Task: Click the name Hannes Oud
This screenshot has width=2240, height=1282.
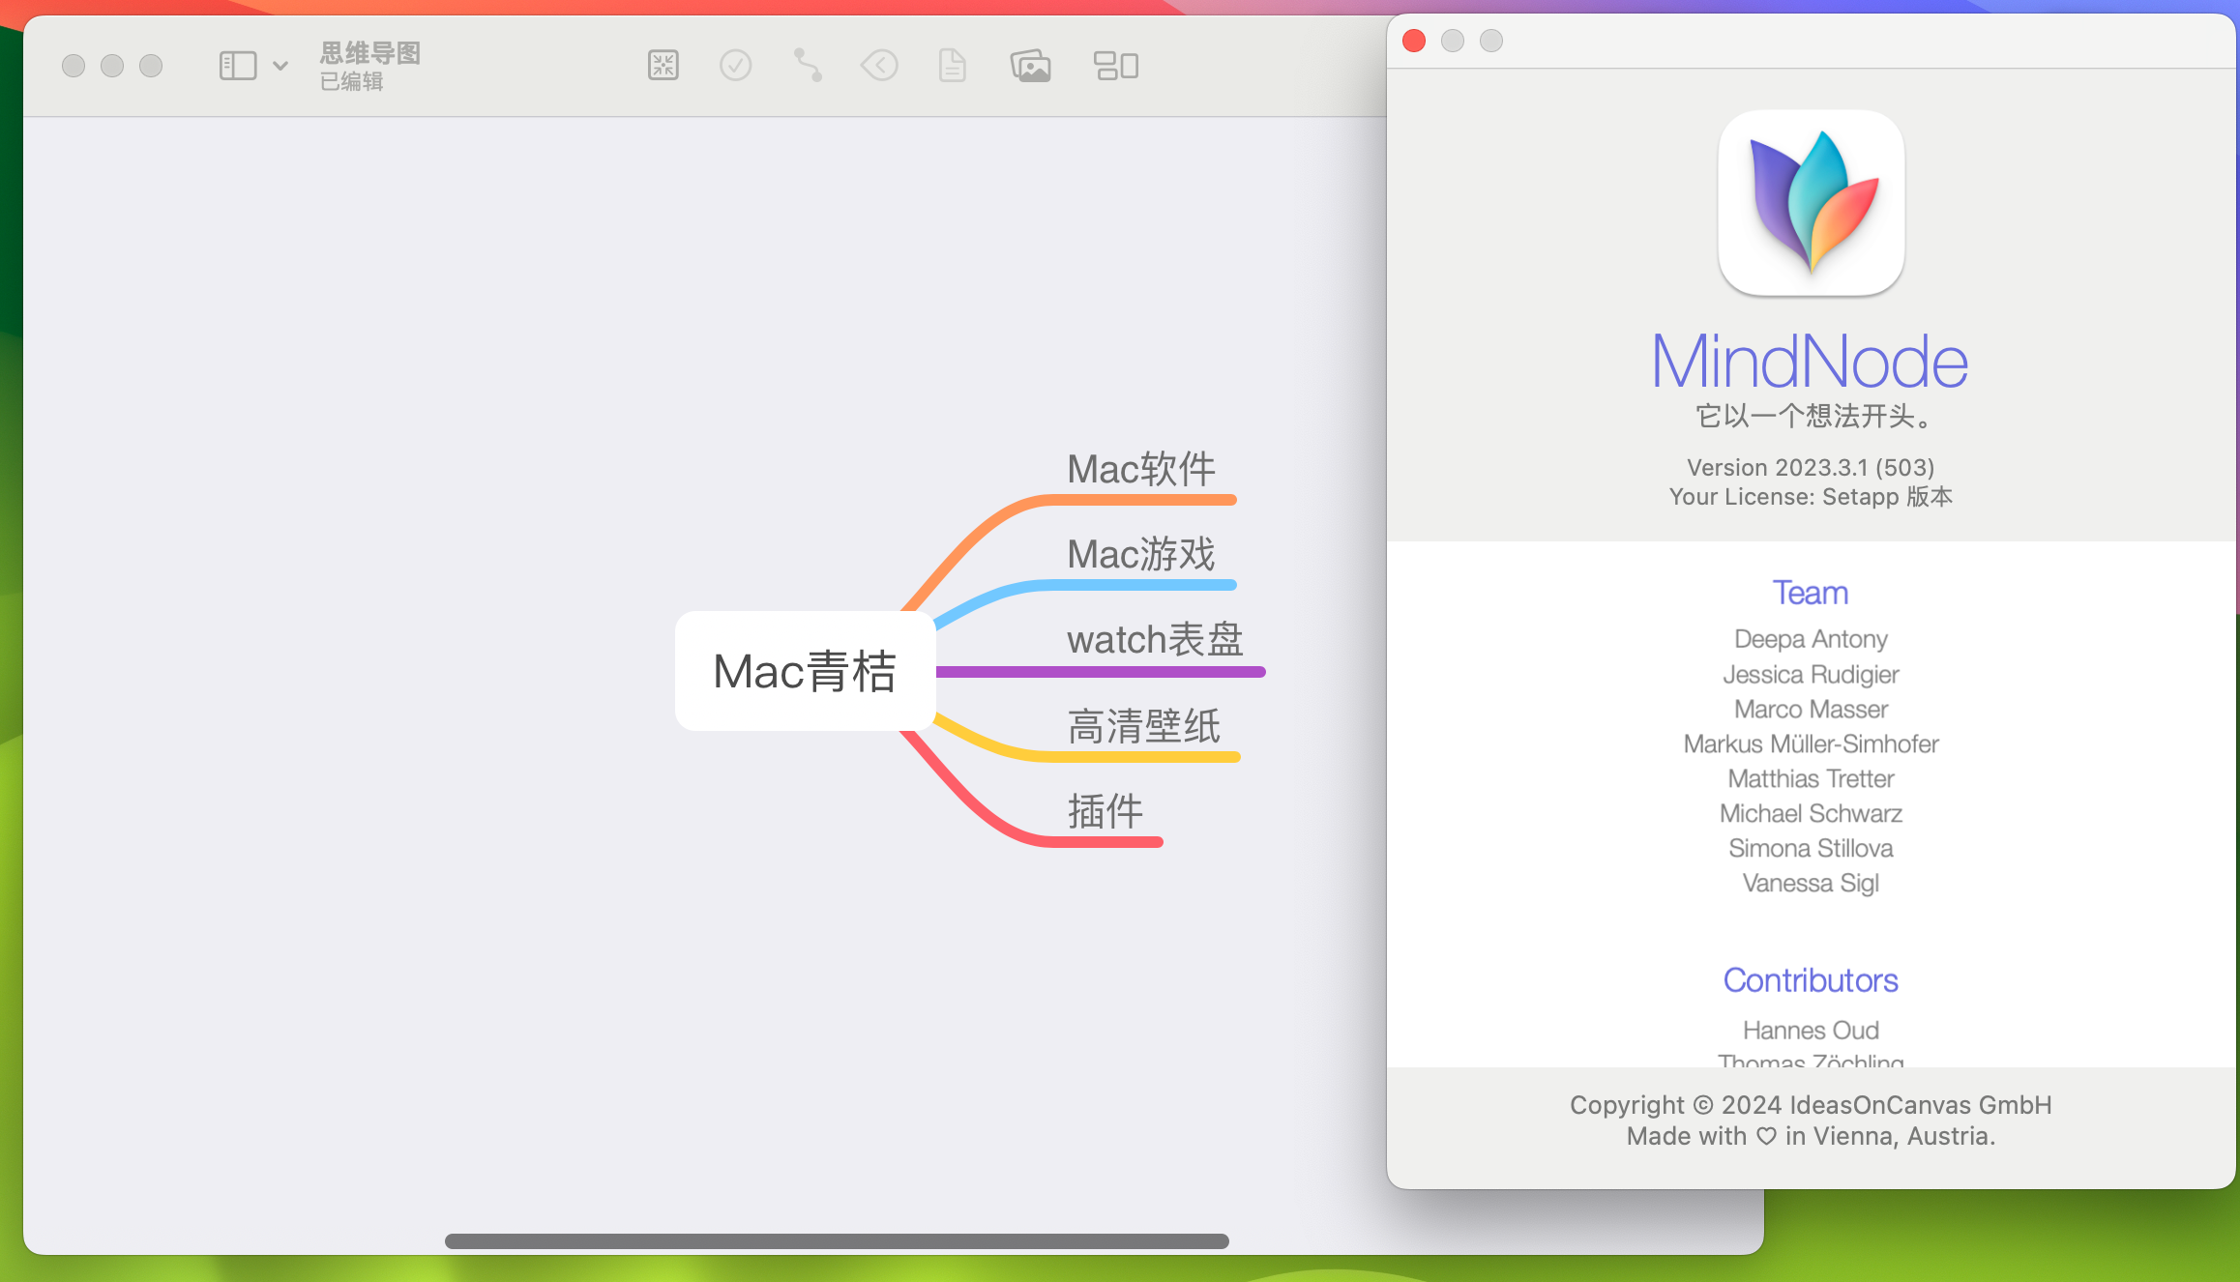Action: click(x=1811, y=1031)
